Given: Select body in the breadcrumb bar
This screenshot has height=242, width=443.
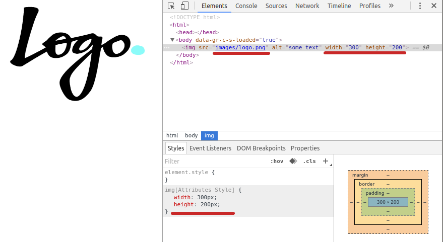Looking at the screenshot, I should (x=192, y=136).
